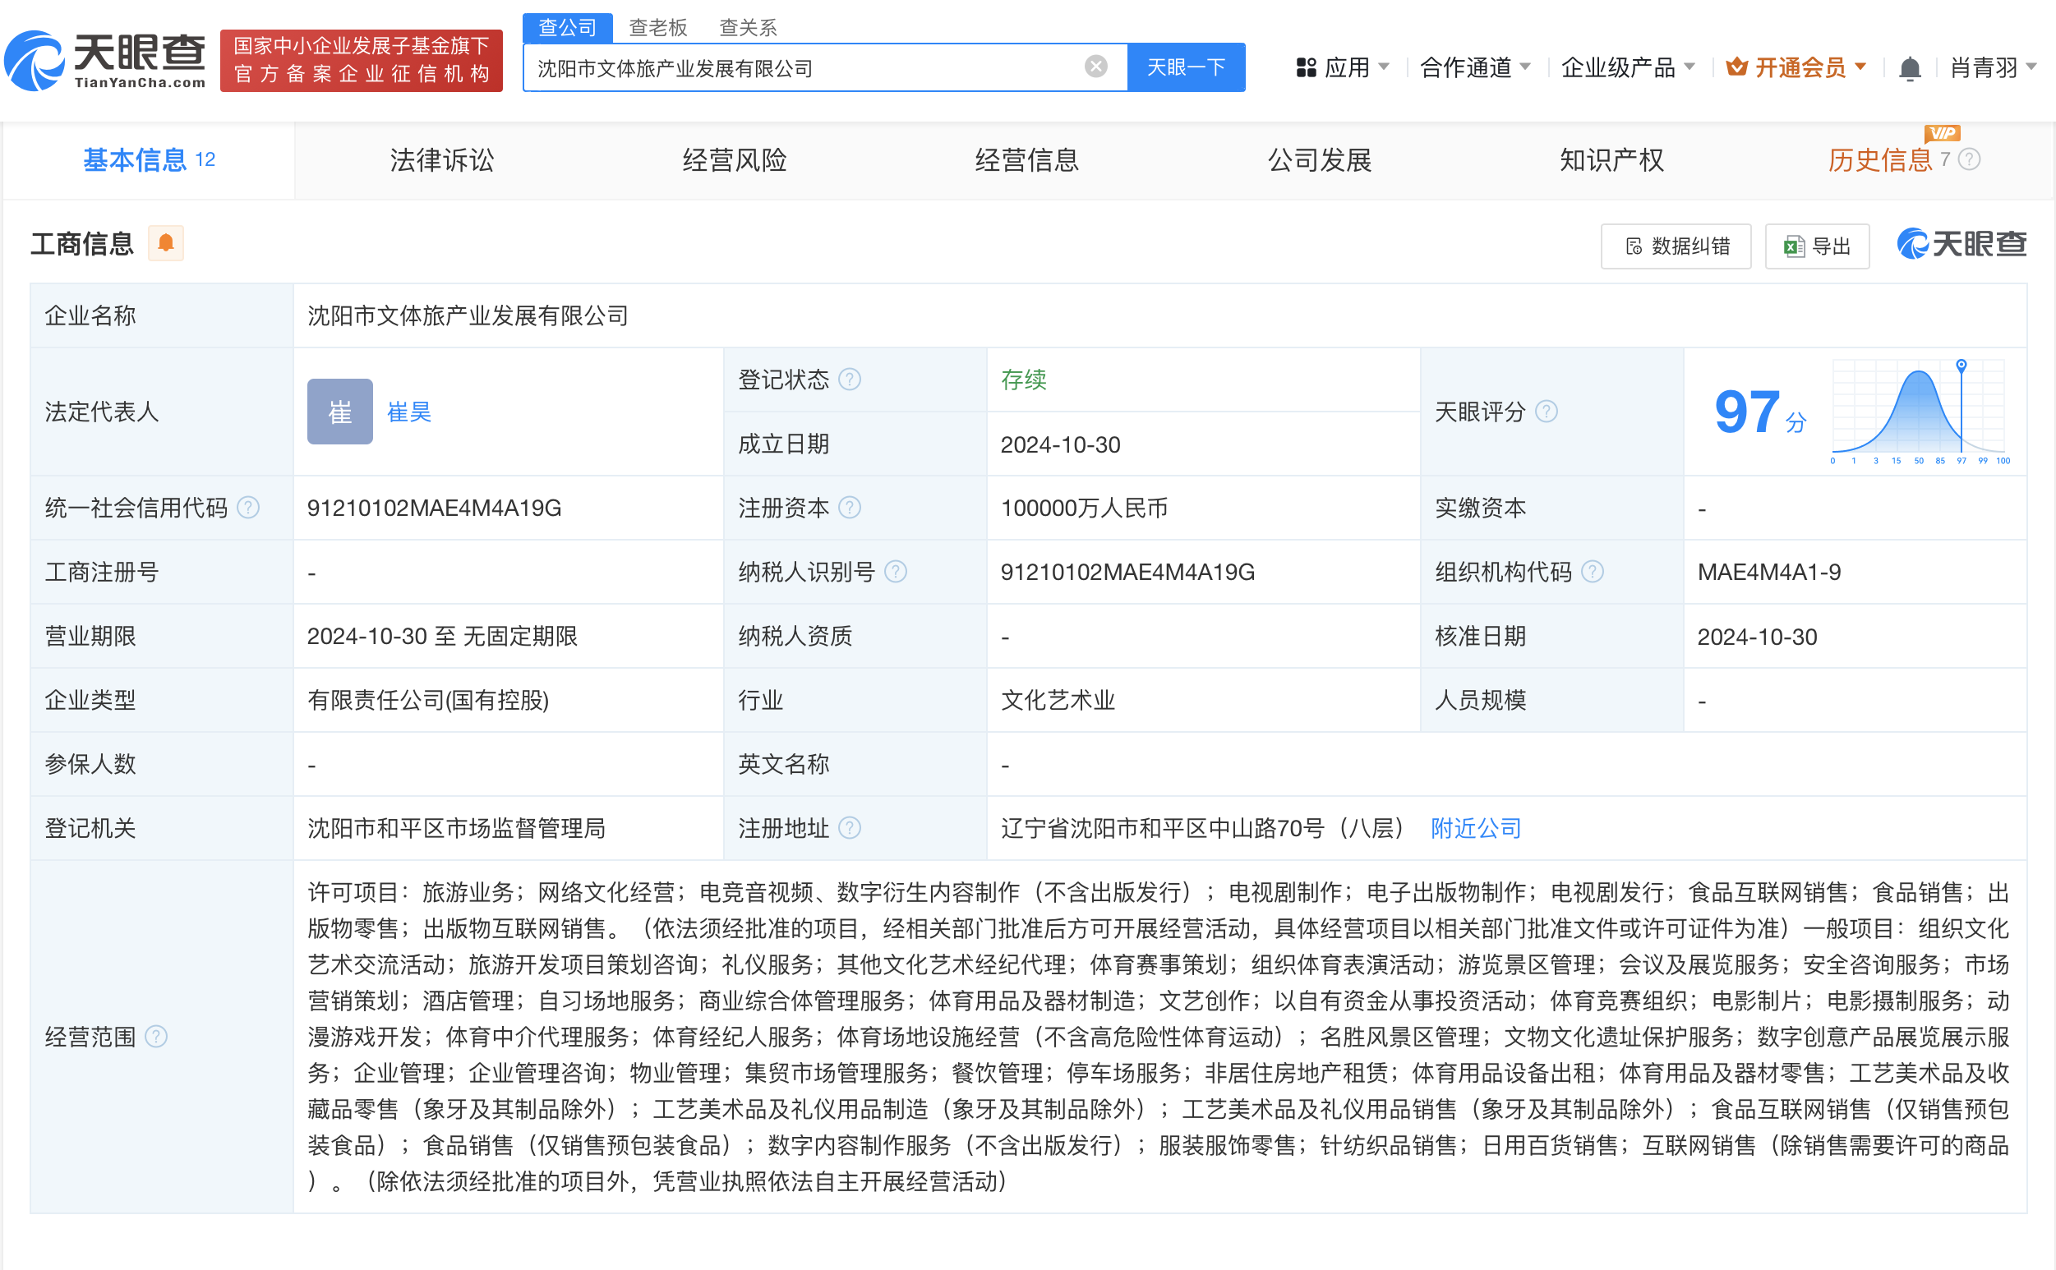
Task: Click the help icon next to 经营范围
Action: 156,1037
